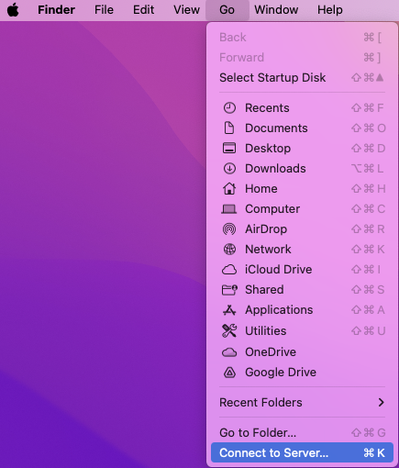399x468 pixels.
Task: Expand the Recent Folders submenu arrow
Action: click(381, 403)
